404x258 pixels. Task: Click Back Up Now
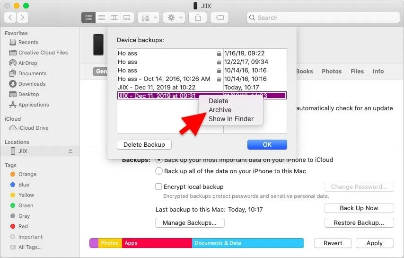point(359,208)
